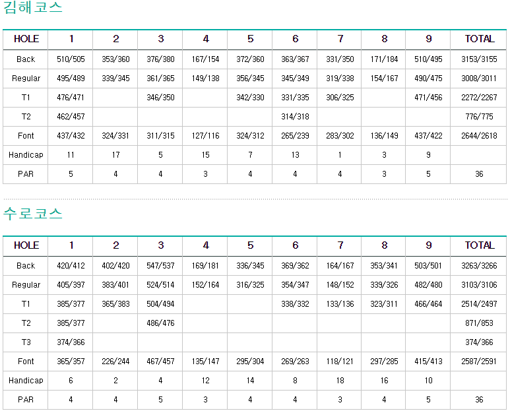The width and height of the screenshot is (508, 411).
Task: Click the 376/380 distance value
Action: (x=160, y=59)
